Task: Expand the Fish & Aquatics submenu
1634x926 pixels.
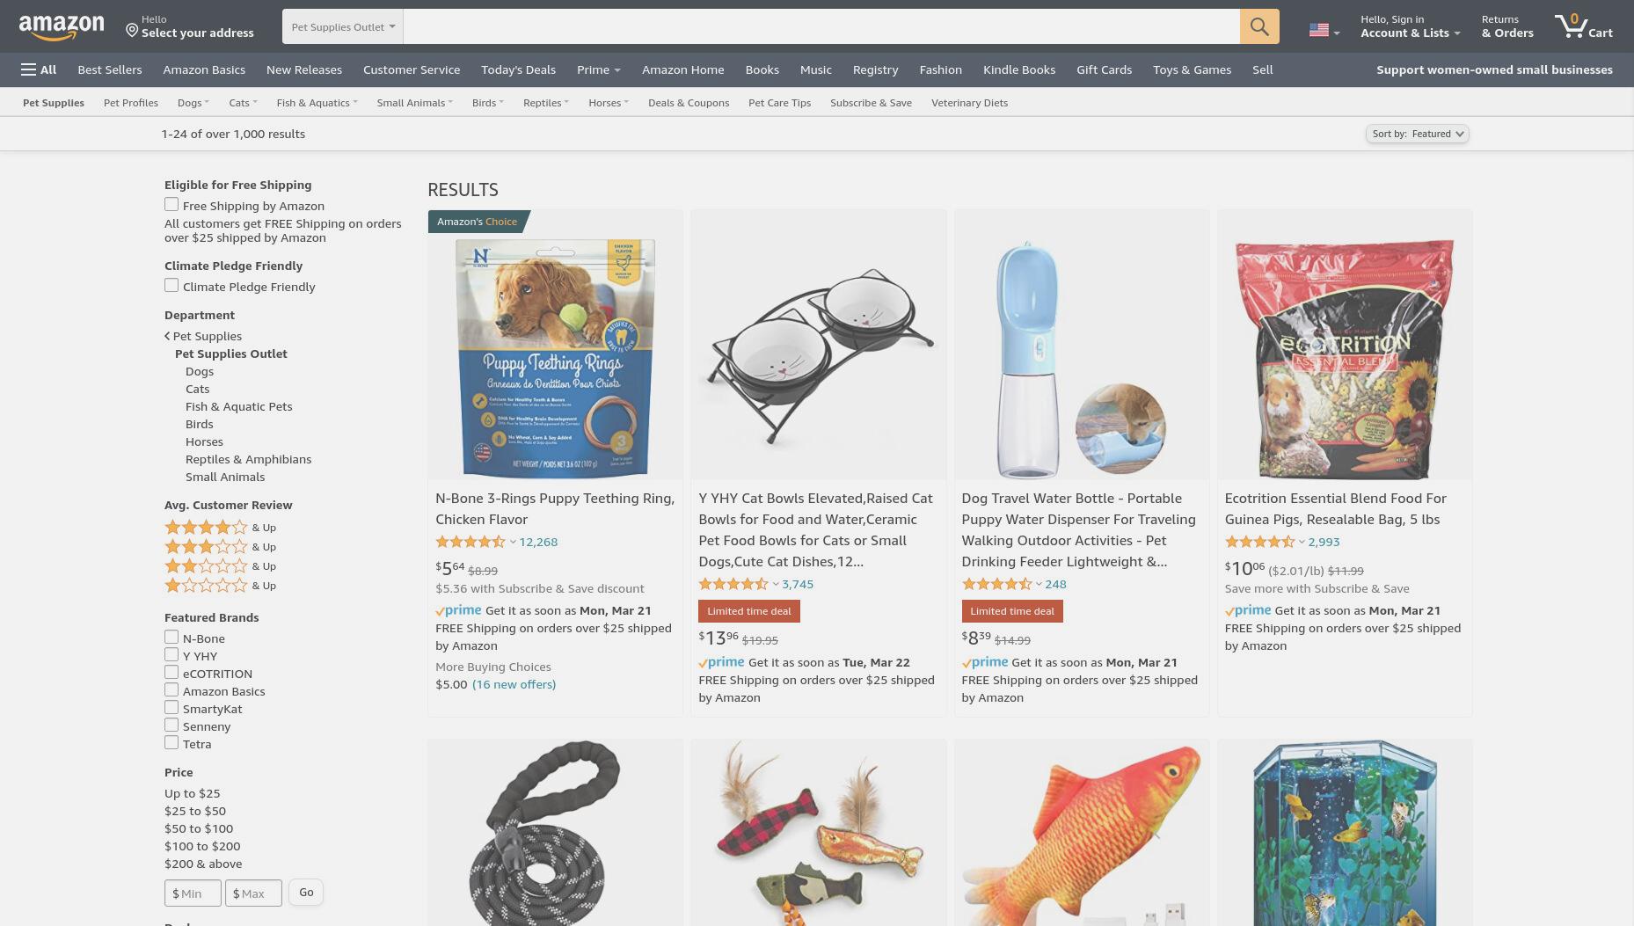Action: (317, 103)
